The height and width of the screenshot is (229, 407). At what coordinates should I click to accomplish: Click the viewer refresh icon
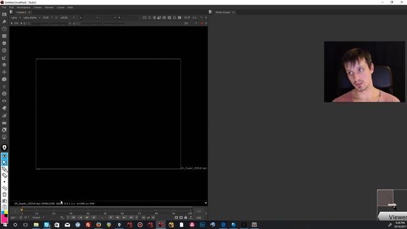(169, 18)
